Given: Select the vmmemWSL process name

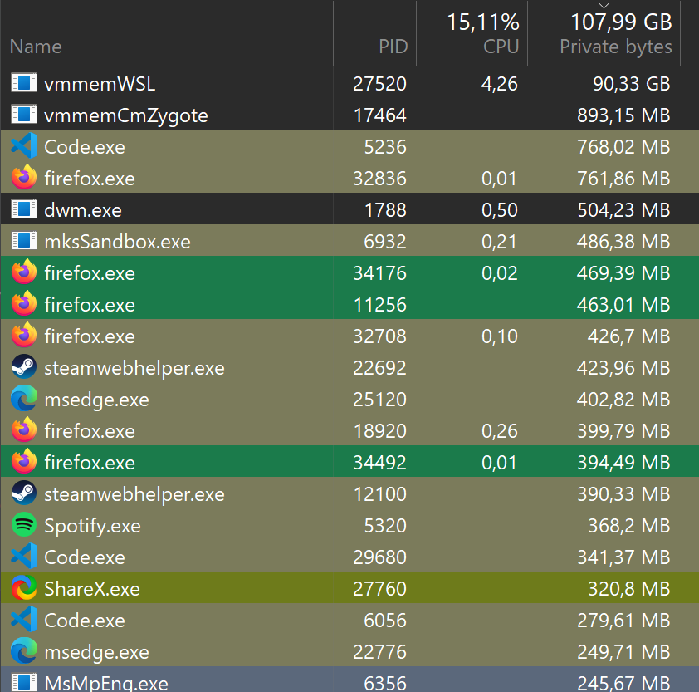Looking at the screenshot, I should click(x=100, y=84).
